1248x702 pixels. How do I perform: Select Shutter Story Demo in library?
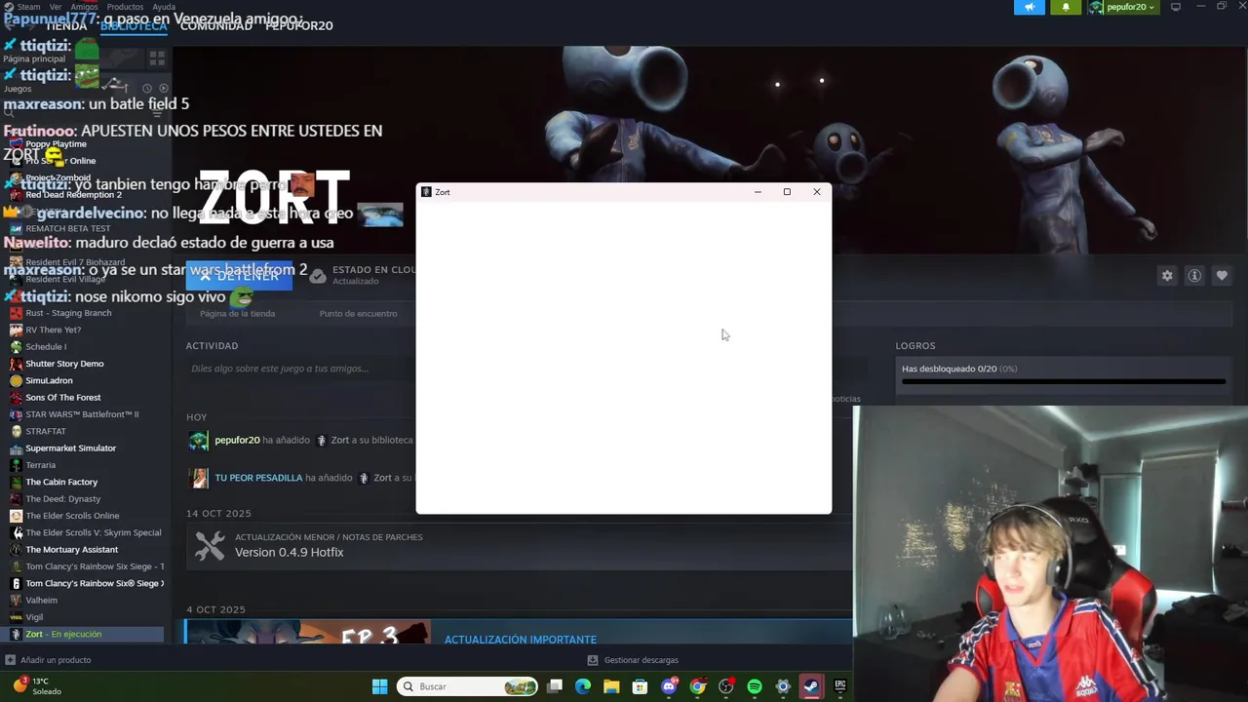tap(64, 364)
